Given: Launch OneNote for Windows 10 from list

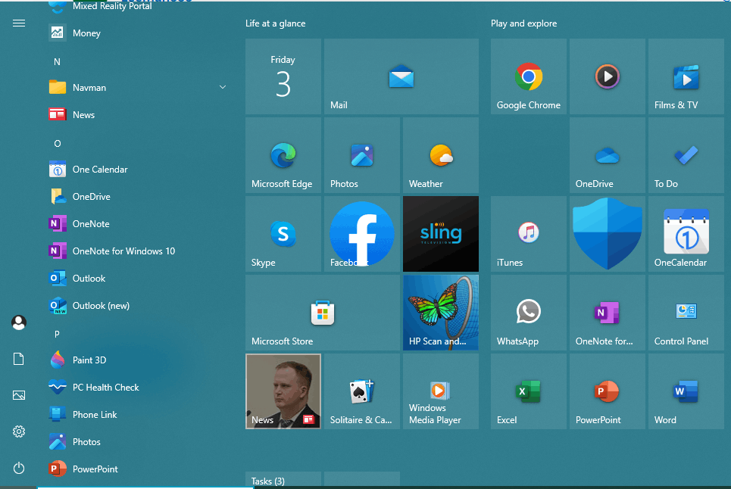Looking at the screenshot, I should (138, 251).
